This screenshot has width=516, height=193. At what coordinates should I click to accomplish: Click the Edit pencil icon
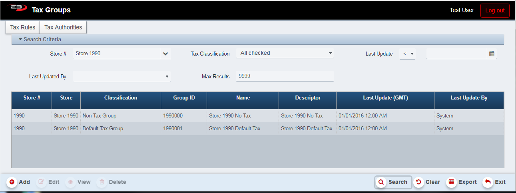41,182
